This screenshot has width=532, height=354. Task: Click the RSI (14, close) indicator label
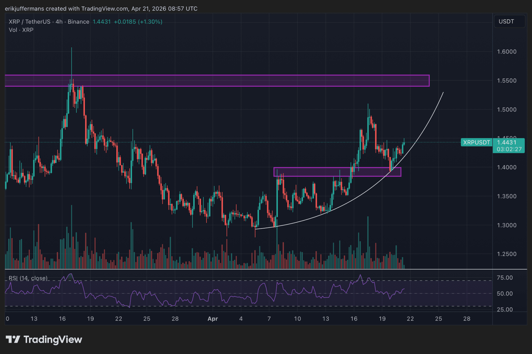(28, 278)
